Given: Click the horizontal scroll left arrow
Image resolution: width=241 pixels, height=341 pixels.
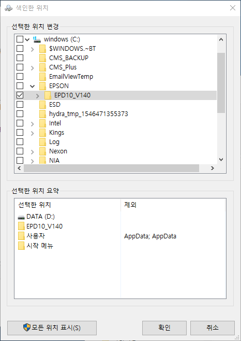Looking at the screenshot, I should [19, 168].
